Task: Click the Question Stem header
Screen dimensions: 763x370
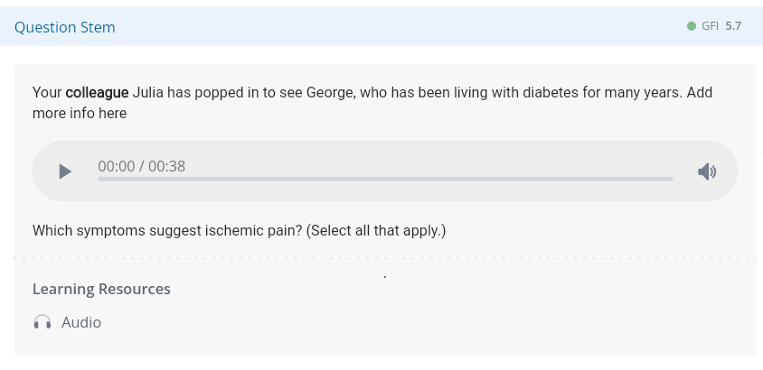Action: click(65, 27)
